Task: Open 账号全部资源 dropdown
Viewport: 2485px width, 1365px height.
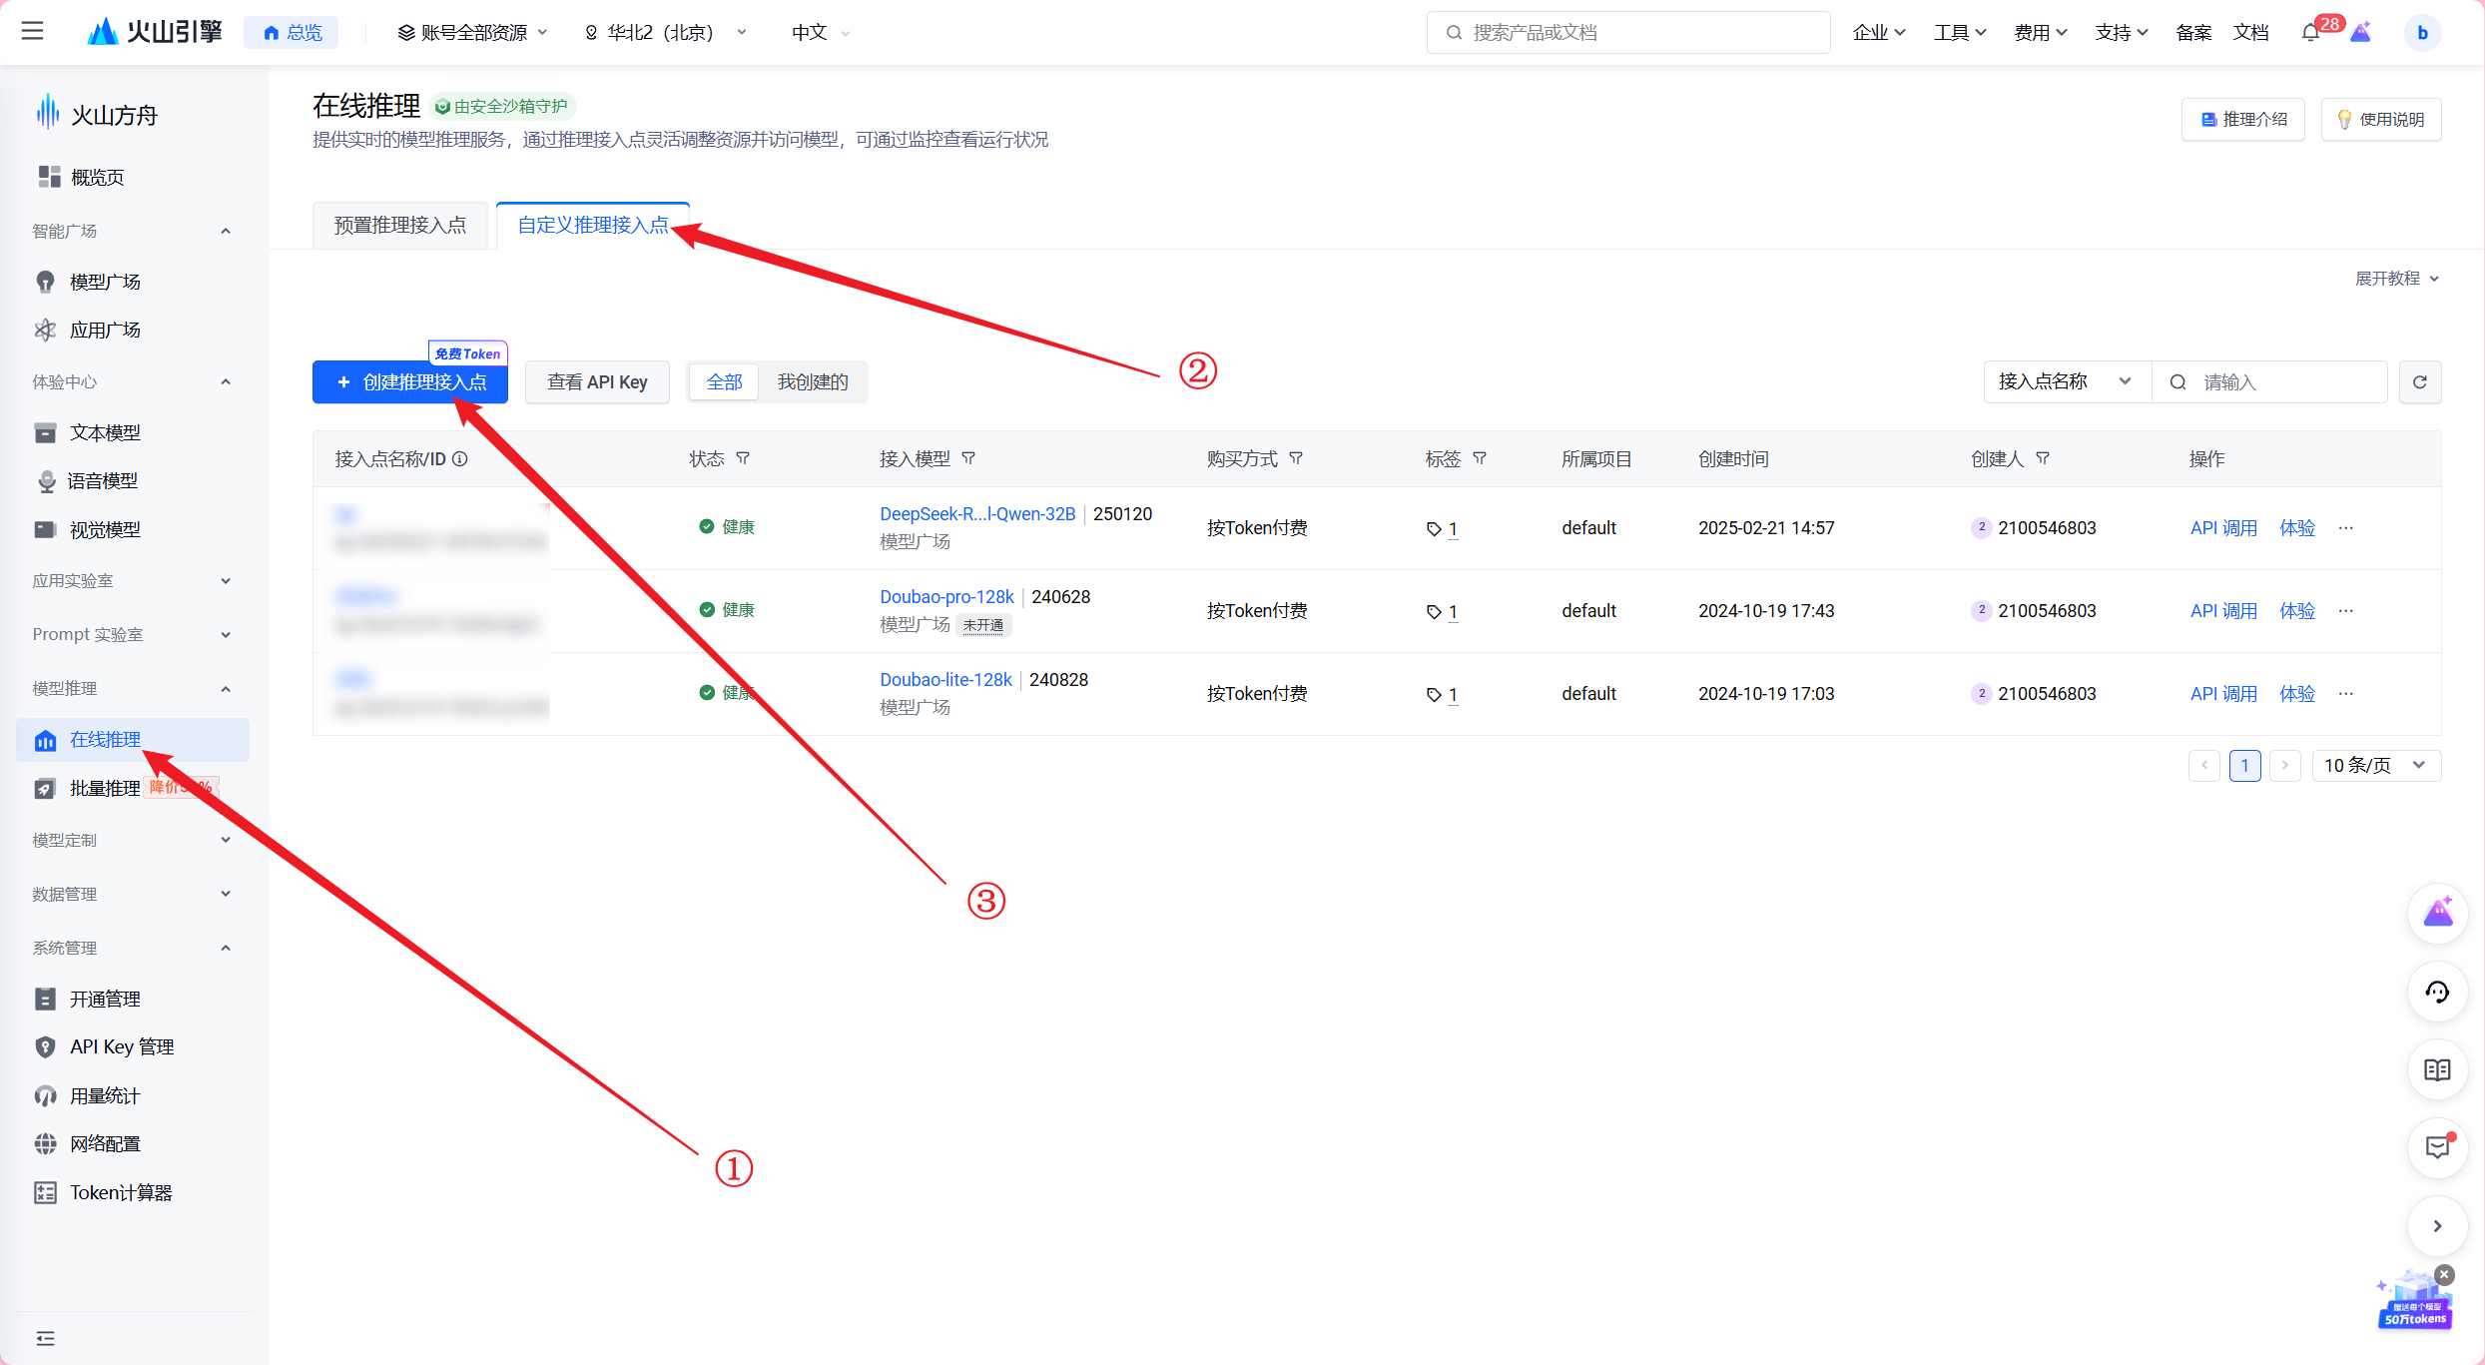Action: 472,33
